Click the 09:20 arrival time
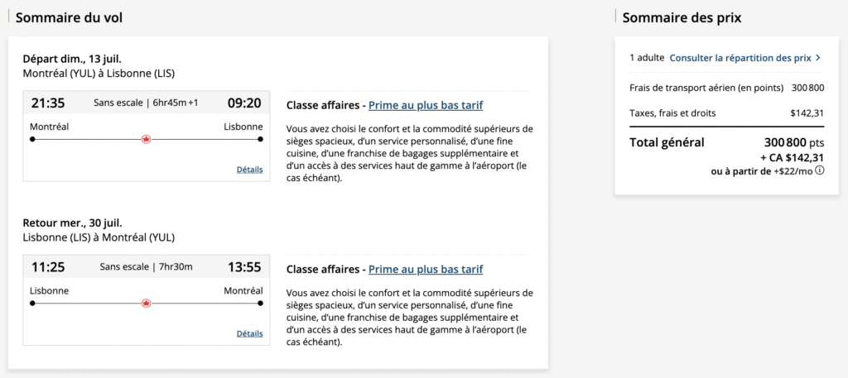This screenshot has width=848, height=378. pos(244,103)
